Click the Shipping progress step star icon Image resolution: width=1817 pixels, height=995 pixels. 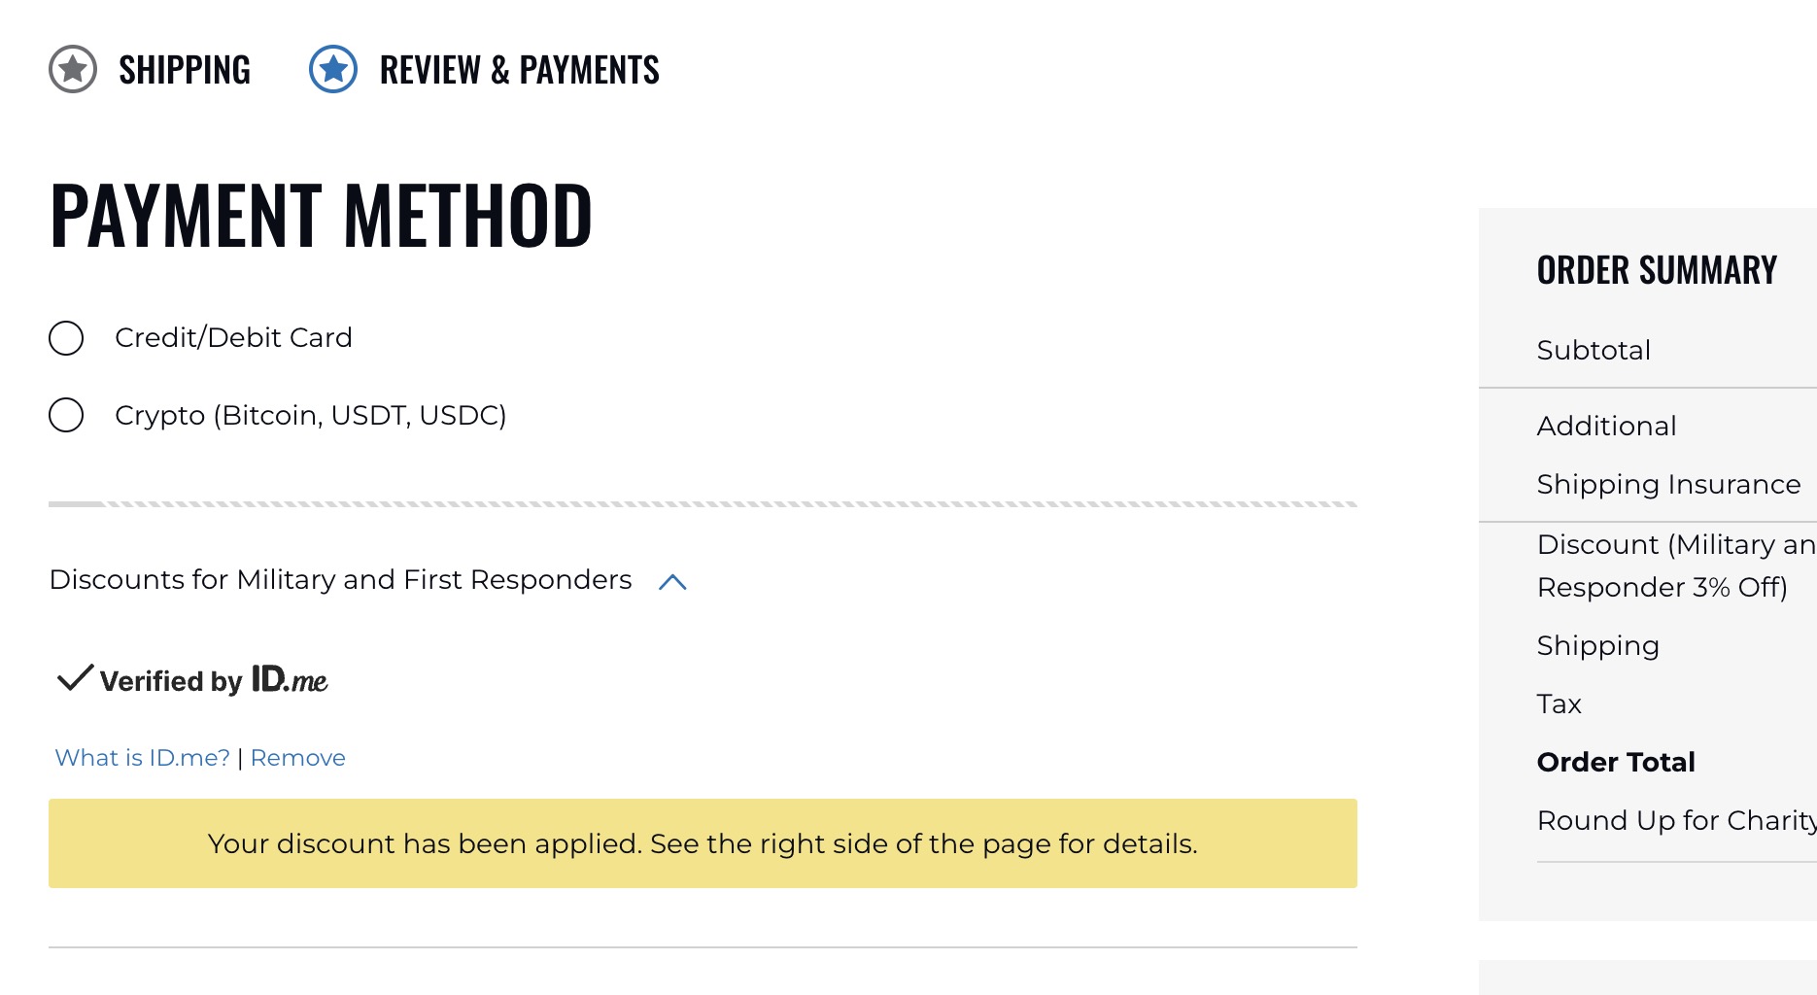point(71,69)
